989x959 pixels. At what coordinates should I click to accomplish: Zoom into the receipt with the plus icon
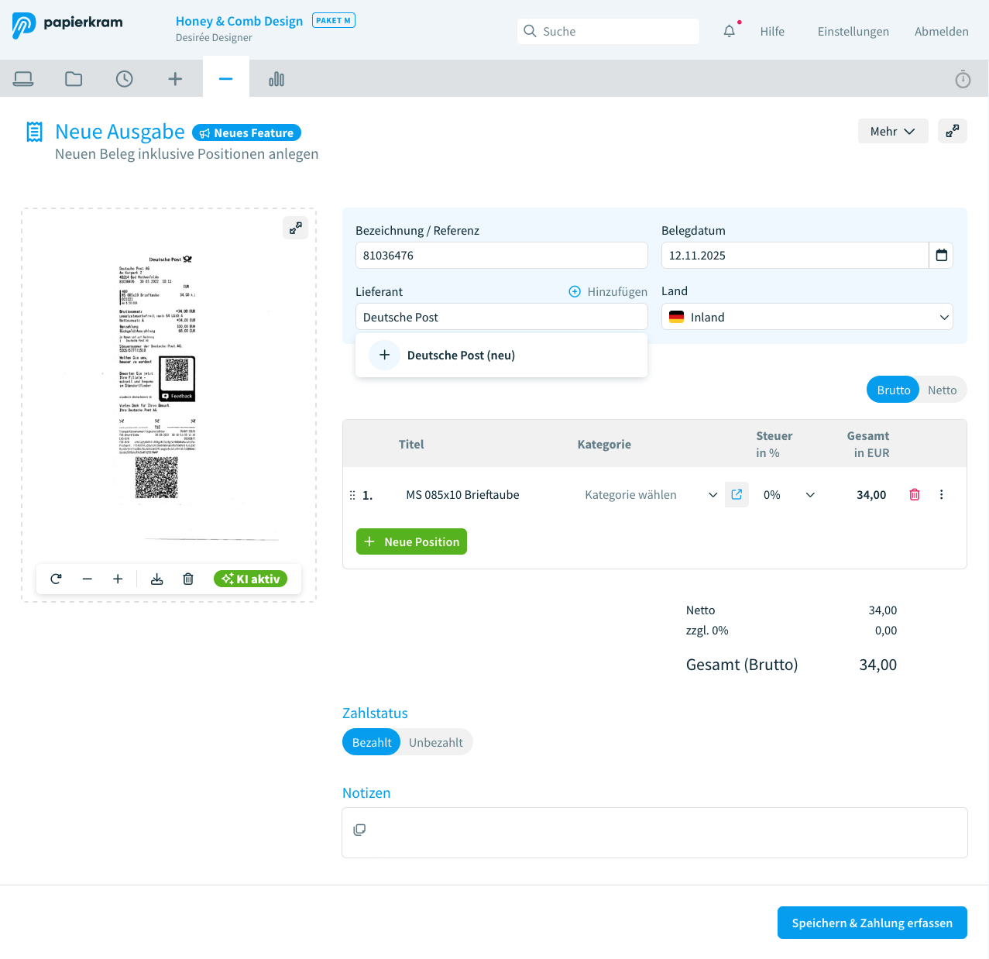pyautogui.click(x=118, y=579)
